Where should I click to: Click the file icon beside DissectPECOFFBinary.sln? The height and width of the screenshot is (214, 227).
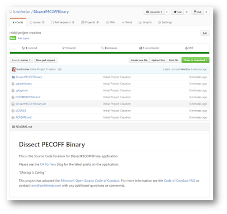point(13,104)
